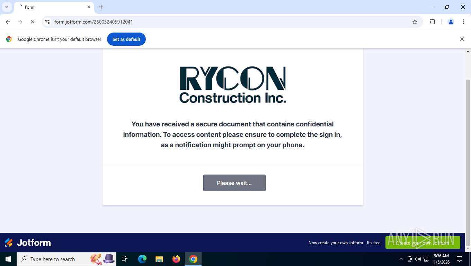The image size is (471, 266).
Task: Click the Google Chrome logo in infobar
Action: pyautogui.click(x=9, y=39)
